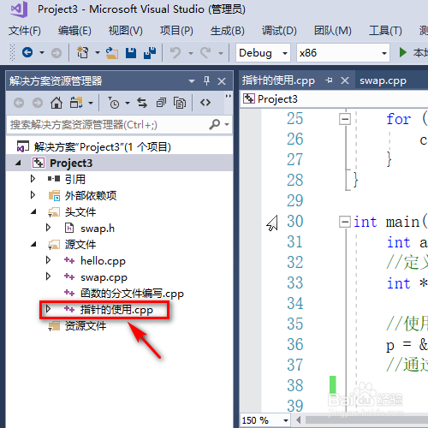Open the 编辑(E) menu
428x428 pixels.
(74, 31)
